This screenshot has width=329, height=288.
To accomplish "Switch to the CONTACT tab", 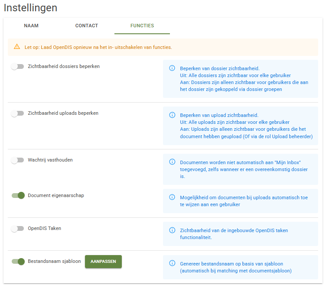I will coord(87,26).
